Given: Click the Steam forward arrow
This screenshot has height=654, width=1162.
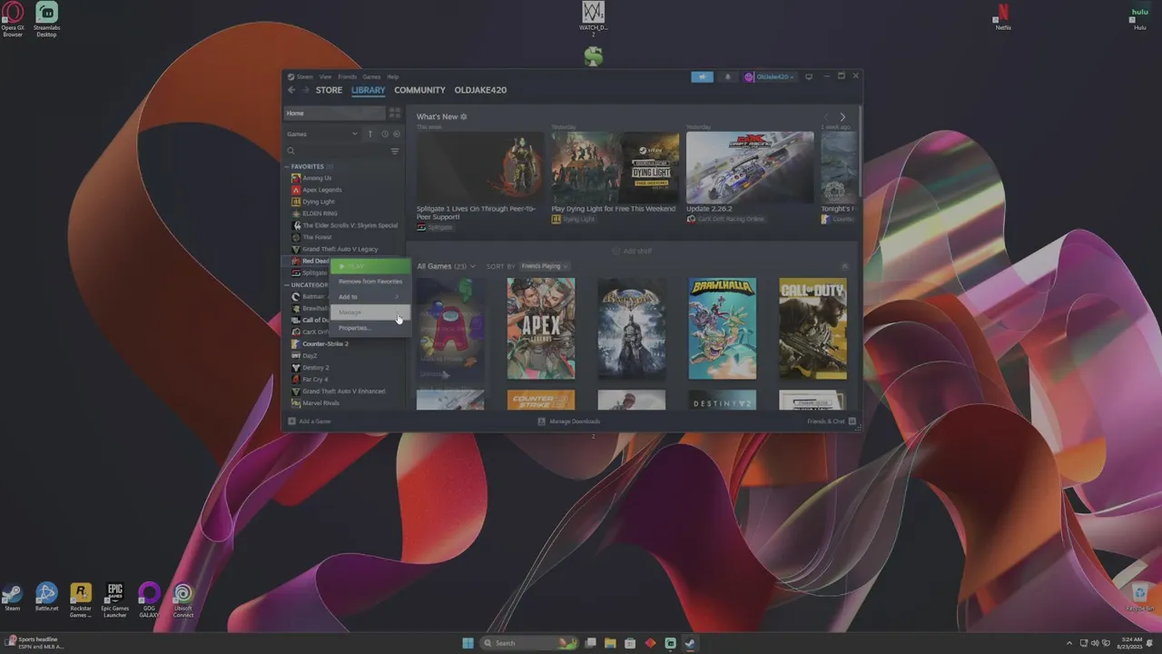Looking at the screenshot, I should [x=306, y=90].
